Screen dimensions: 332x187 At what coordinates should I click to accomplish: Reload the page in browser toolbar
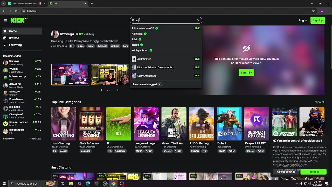pos(16,11)
